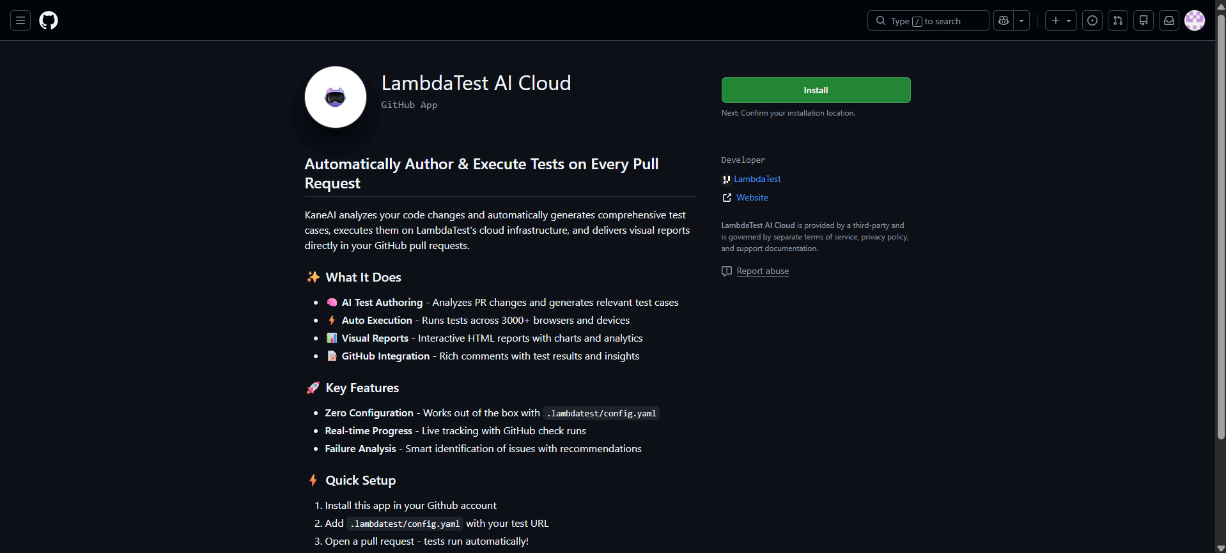Open the Notifications inbox icon
This screenshot has width=1226, height=553.
point(1169,20)
